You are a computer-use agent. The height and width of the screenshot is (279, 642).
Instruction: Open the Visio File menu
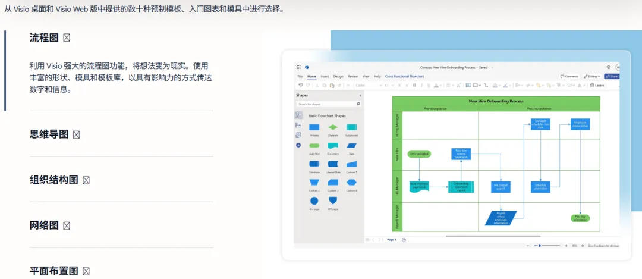300,76
